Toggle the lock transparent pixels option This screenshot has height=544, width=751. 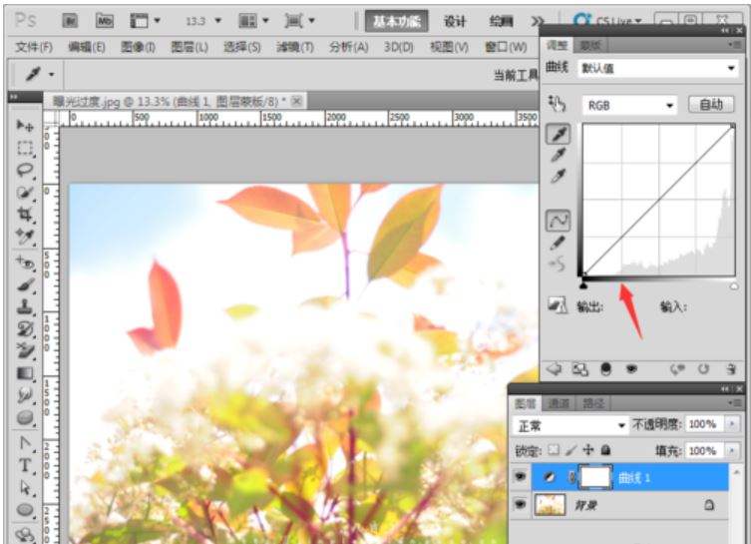coord(554,450)
